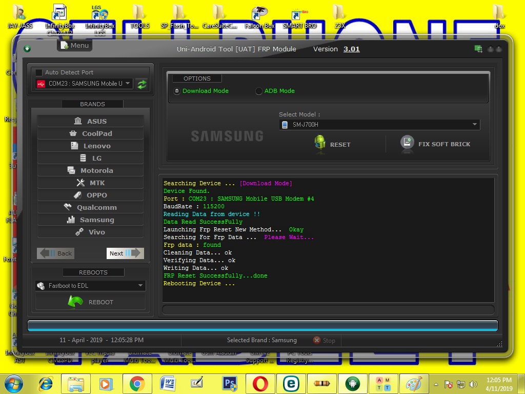Open Windows Explorer from taskbar

(x=76, y=384)
